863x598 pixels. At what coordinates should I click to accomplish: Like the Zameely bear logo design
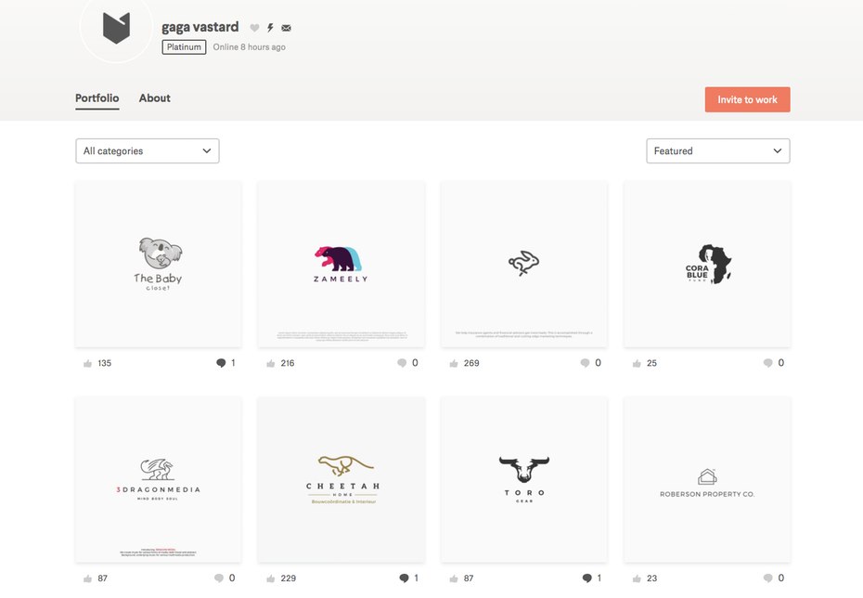point(270,363)
